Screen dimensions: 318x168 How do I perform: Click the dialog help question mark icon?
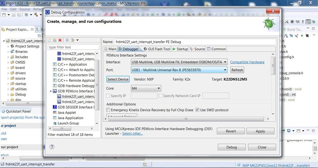click(x=52, y=147)
